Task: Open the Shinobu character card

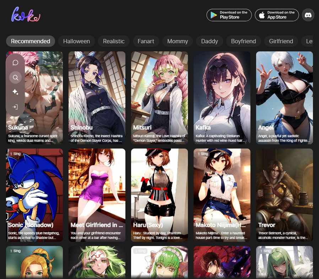Action: (97, 97)
